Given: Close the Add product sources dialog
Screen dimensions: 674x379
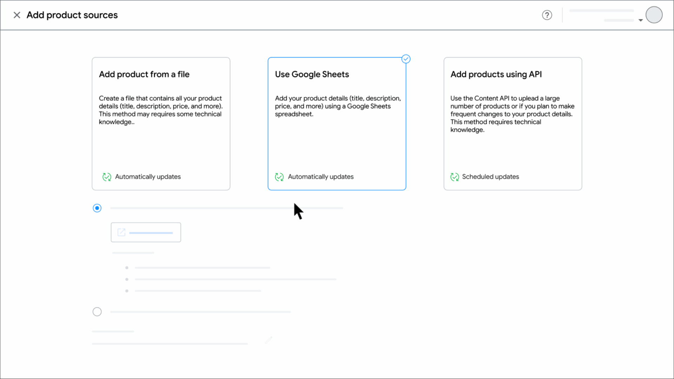Looking at the screenshot, I should point(16,15).
